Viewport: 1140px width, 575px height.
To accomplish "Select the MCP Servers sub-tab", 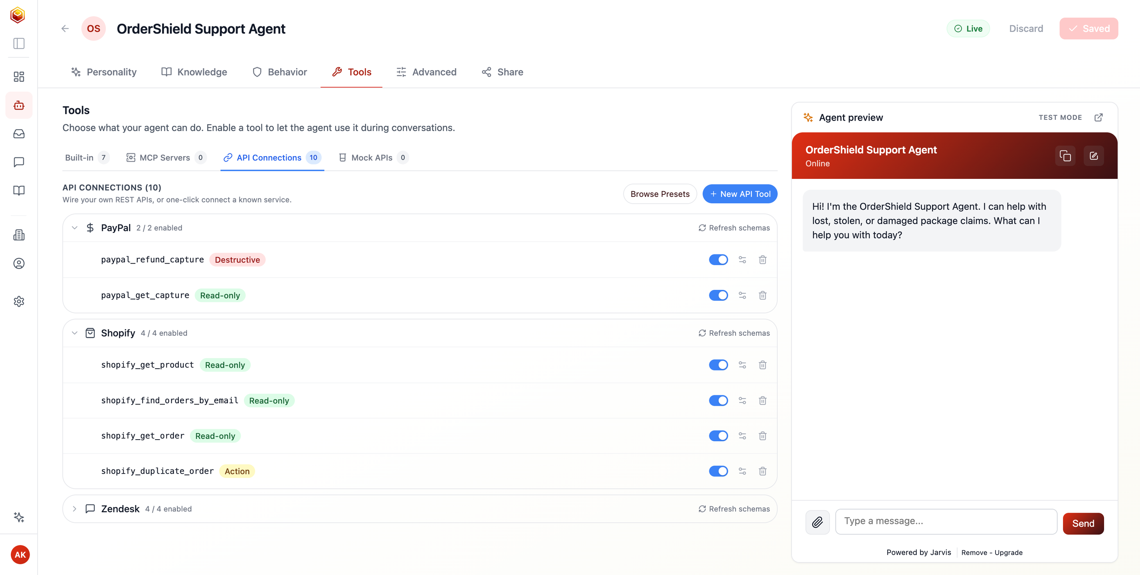I will pos(166,158).
